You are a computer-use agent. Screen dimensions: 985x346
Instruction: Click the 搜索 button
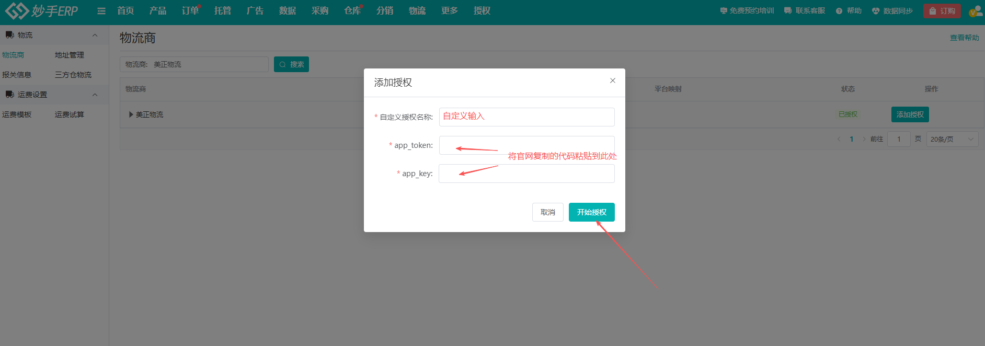(x=291, y=64)
